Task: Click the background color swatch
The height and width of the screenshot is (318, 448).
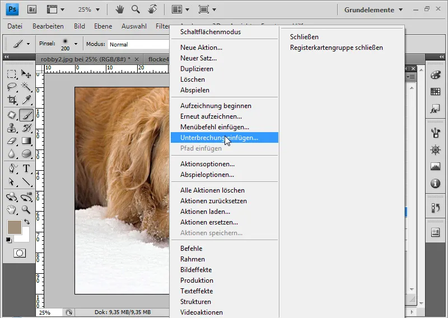Action: [25, 237]
